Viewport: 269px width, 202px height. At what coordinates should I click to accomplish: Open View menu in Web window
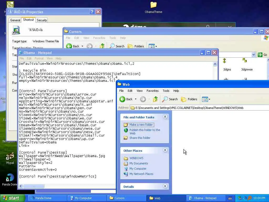click(x=139, y=91)
